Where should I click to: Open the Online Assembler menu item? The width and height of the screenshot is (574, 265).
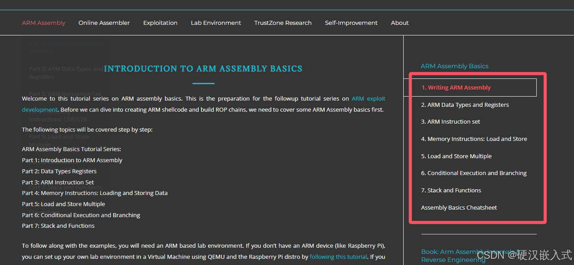click(104, 23)
